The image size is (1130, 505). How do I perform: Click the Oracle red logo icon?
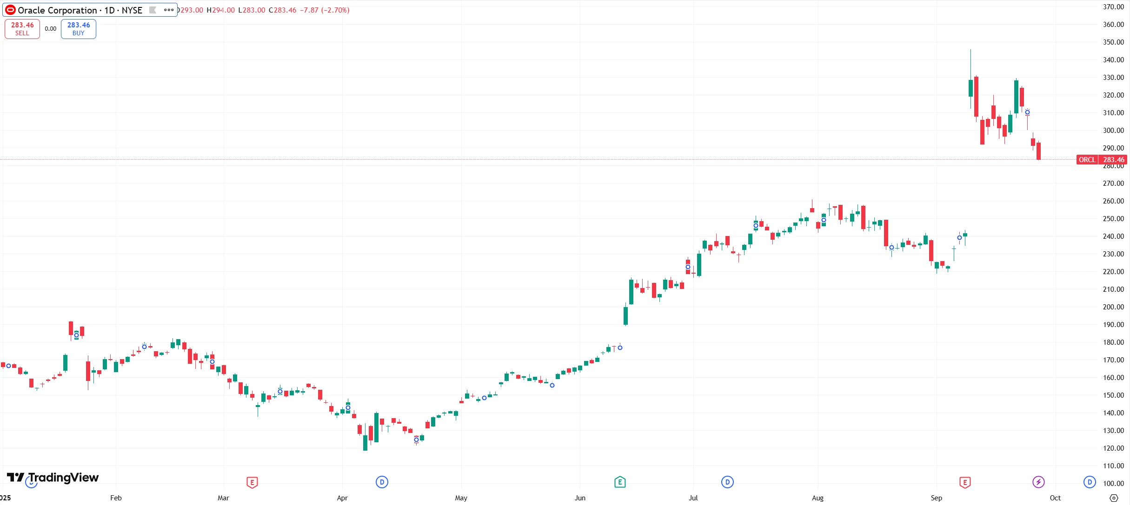click(x=10, y=10)
